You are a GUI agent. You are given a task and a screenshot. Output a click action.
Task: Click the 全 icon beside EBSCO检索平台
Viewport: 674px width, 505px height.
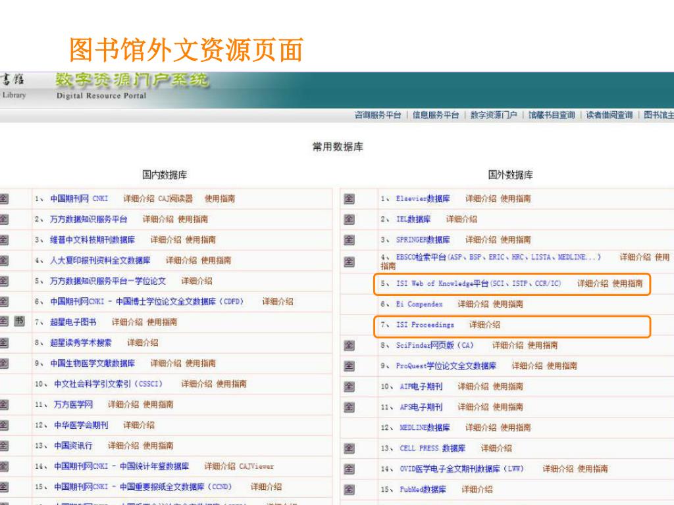pyautogui.click(x=349, y=262)
